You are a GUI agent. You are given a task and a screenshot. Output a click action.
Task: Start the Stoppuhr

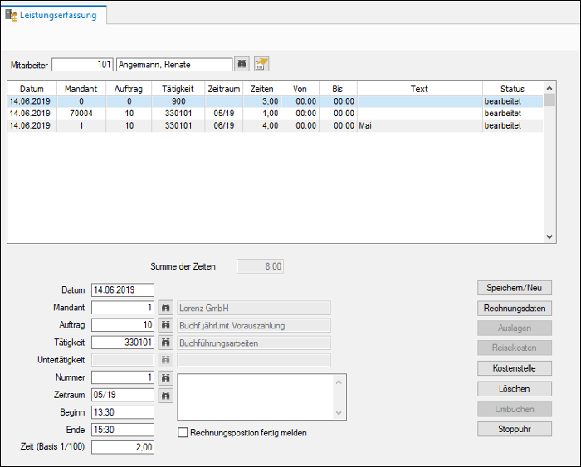(515, 429)
